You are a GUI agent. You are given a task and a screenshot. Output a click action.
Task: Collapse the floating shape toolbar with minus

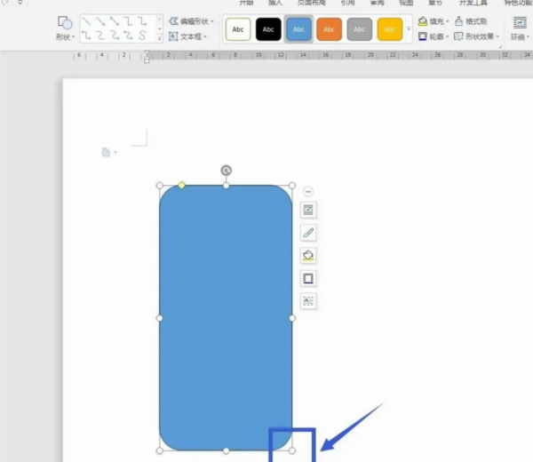(x=308, y=192)
